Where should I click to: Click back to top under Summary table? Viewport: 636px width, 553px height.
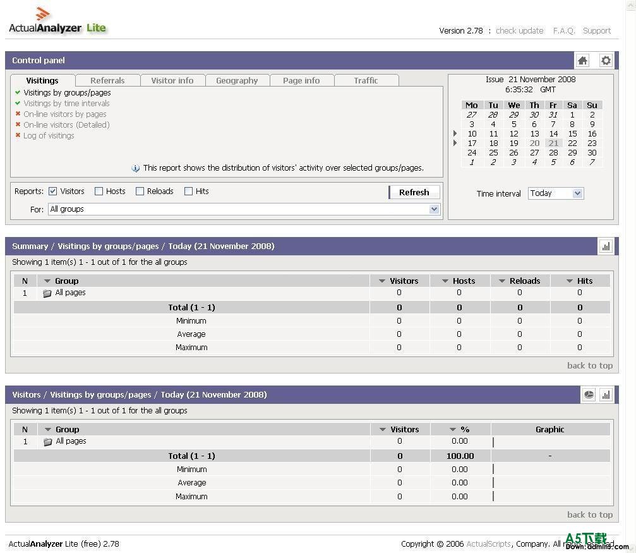pyautogui.click(x=590, y=365)
